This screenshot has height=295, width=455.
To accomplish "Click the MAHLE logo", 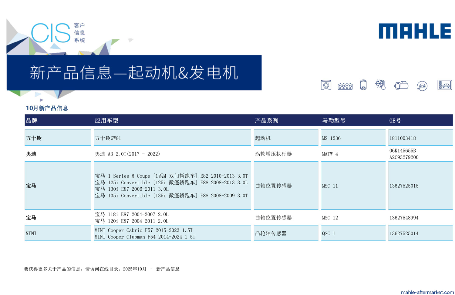I will [414, 31].
